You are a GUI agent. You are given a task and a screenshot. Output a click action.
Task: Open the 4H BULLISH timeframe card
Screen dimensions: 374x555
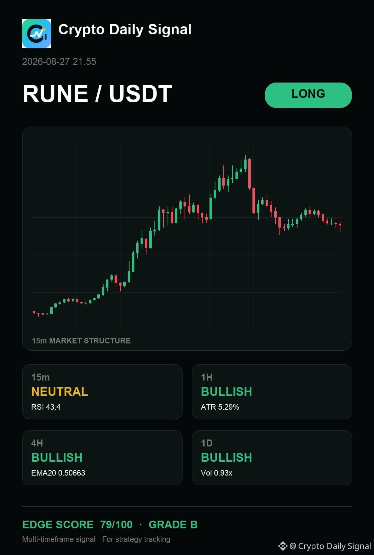102,458
